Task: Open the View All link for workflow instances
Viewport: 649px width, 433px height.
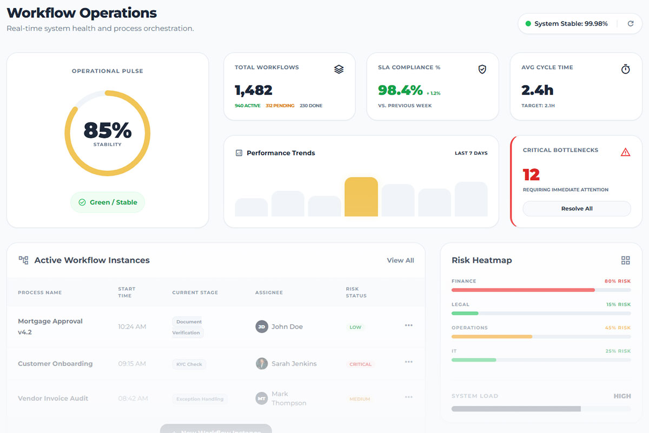Action: [401, 260]
